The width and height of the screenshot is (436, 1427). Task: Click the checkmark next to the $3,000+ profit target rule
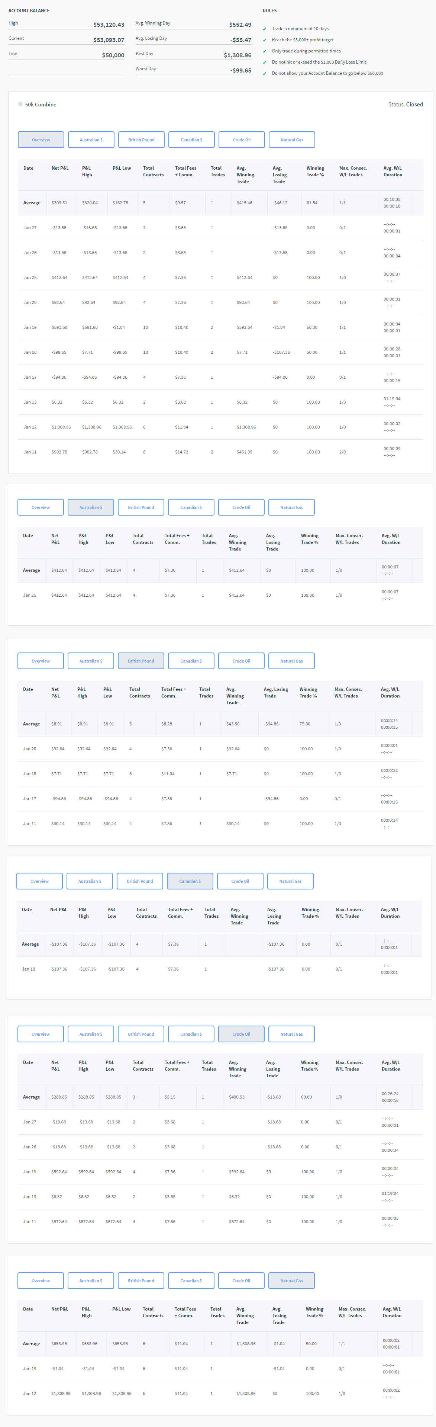click(265, 40)
